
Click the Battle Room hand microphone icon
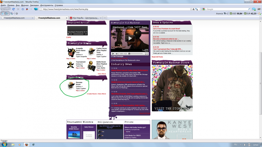[91, 66]
